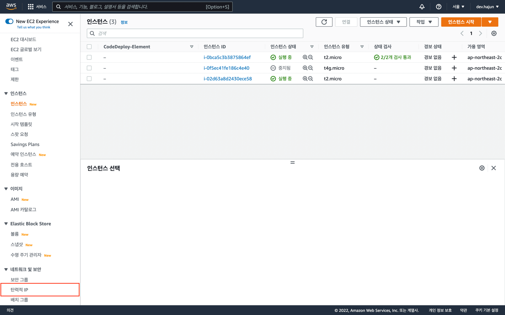
Task: Open launch instance split arrow
Action: click(490, 22)
